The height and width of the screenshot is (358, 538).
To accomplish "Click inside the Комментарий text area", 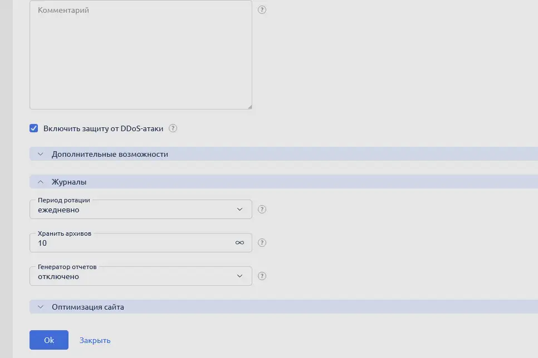I will click(x=140, y=54).
